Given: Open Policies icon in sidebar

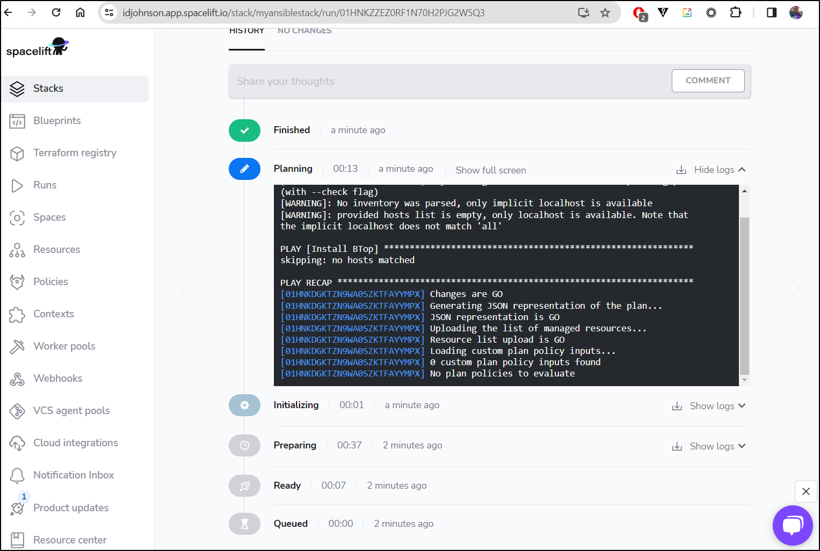Looking at the screenshot, I should click(17, 282).
